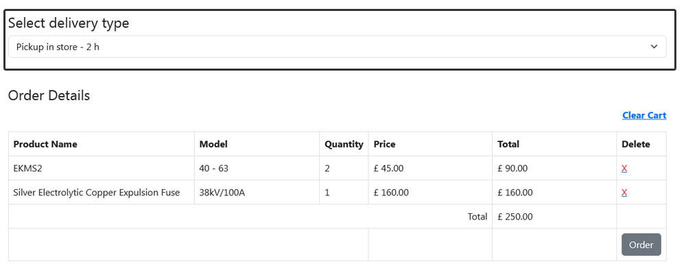
Task: Click the dropdown chevron arrow
Action: point(654,47)
